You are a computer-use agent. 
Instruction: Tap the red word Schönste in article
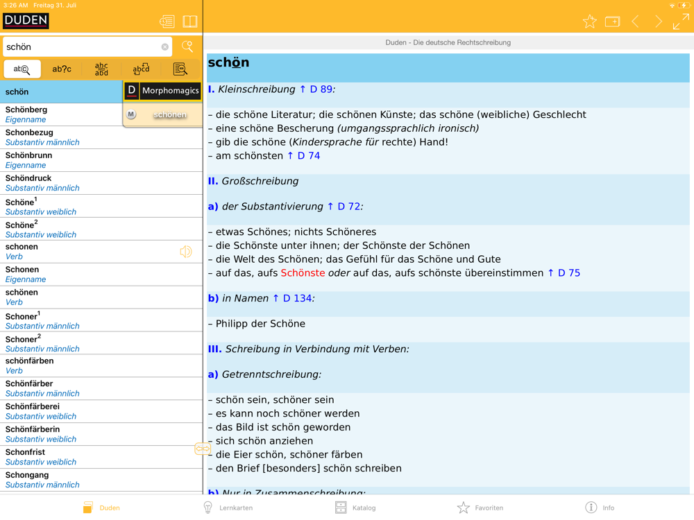(303, 272)
